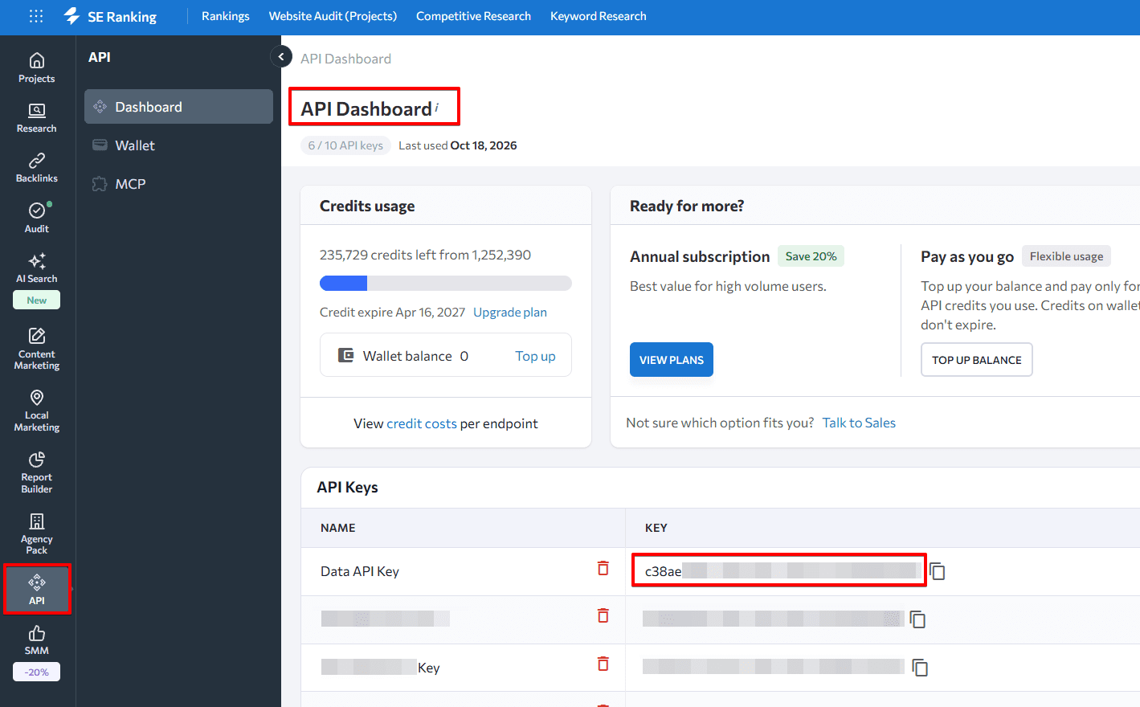
Task: Copy the third API key value
Action: tap(921, 668)
